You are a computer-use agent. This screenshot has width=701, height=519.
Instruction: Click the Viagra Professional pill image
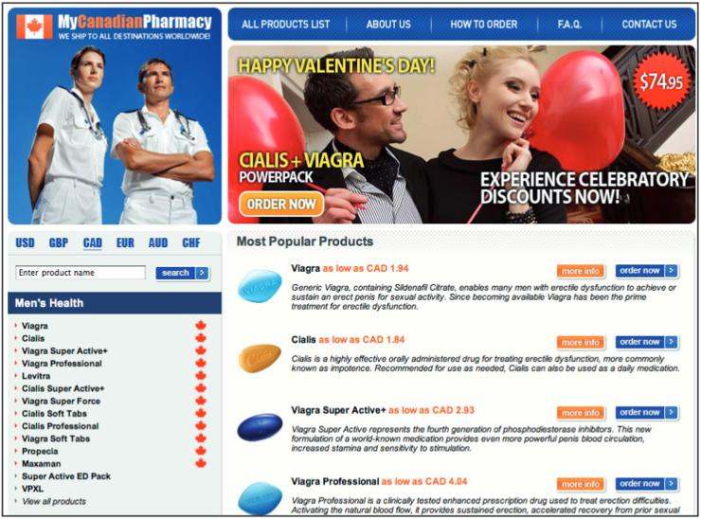(260, 497)
